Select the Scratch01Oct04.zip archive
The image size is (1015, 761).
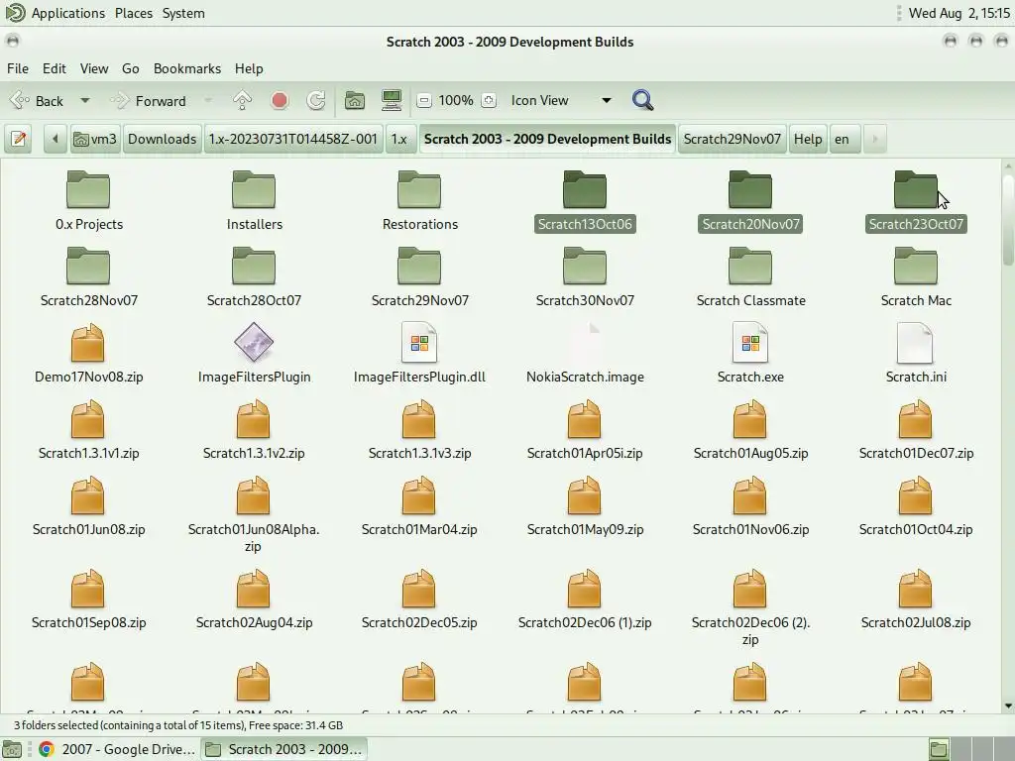(x=916, y=505)
